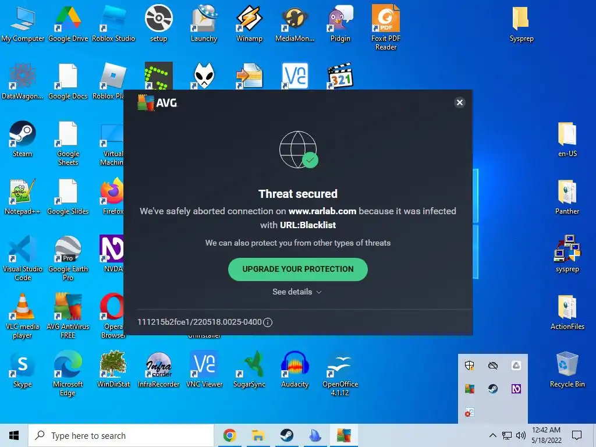Select Panther folder on desktop
596x447 pixels.
[567, 197]
